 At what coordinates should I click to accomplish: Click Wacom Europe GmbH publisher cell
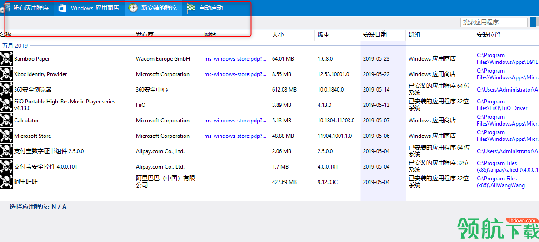pyautogui.click(x=163, y=59)
